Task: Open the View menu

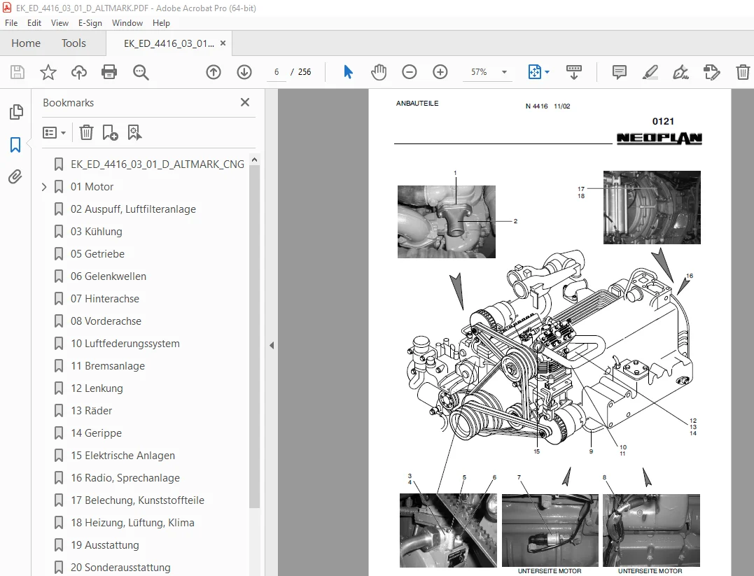Action: [60, 22]
